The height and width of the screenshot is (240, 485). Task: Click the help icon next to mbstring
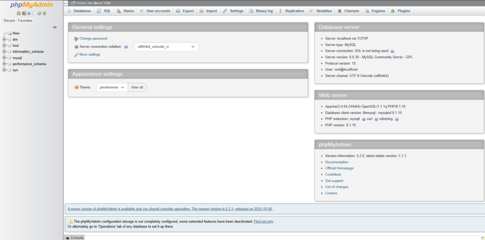coord(396,119)
